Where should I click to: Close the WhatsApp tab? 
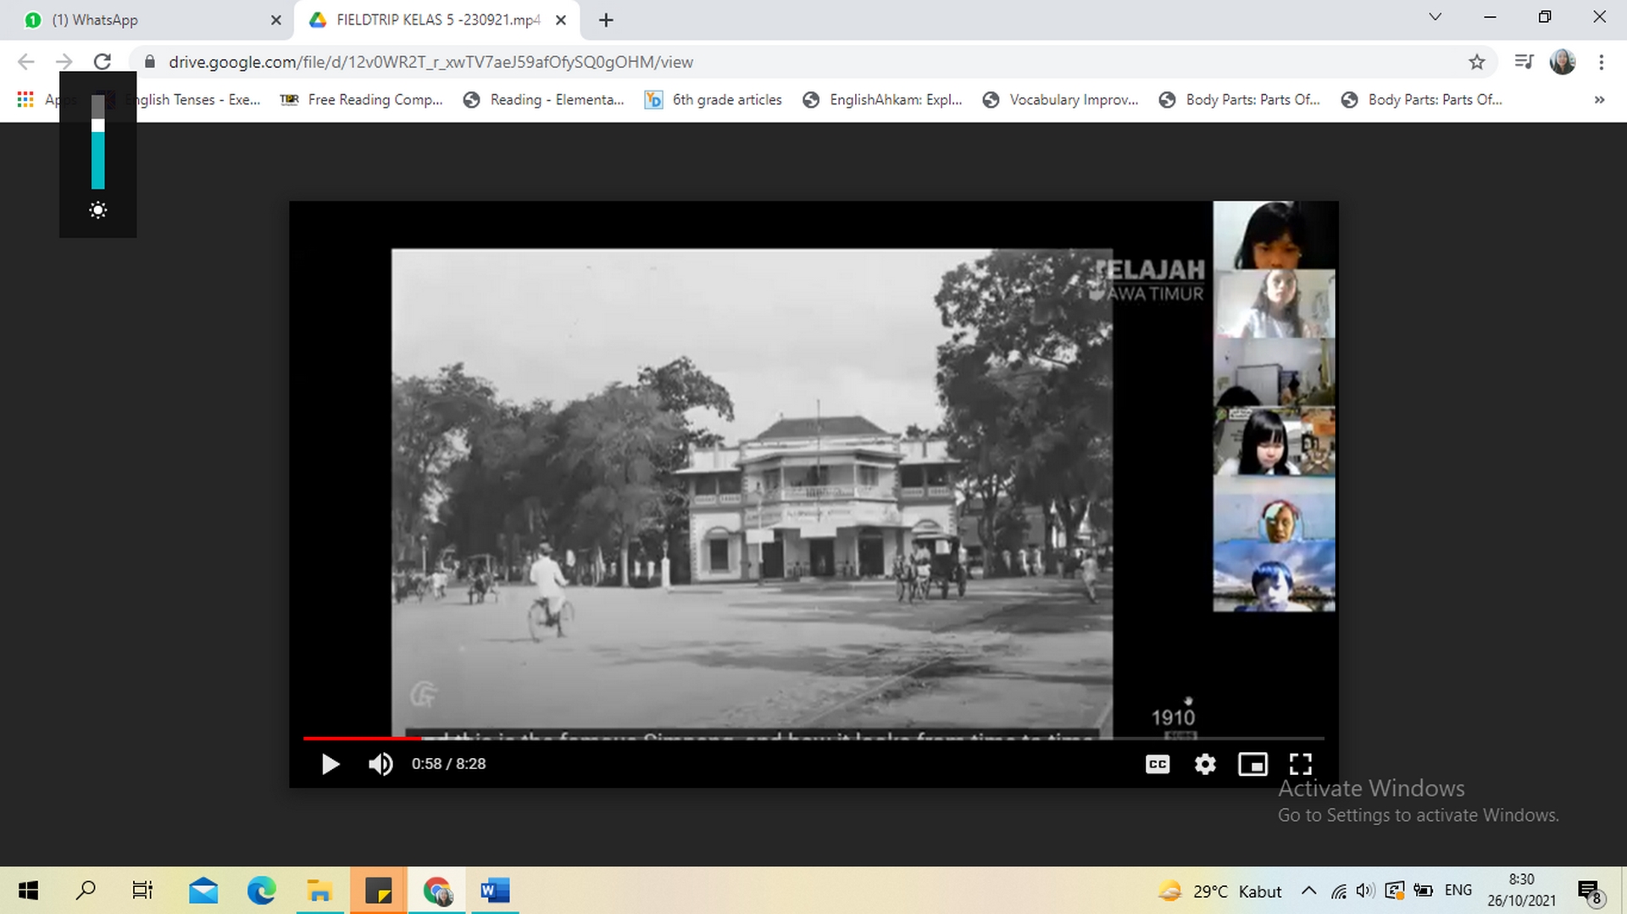click(275, 19)
